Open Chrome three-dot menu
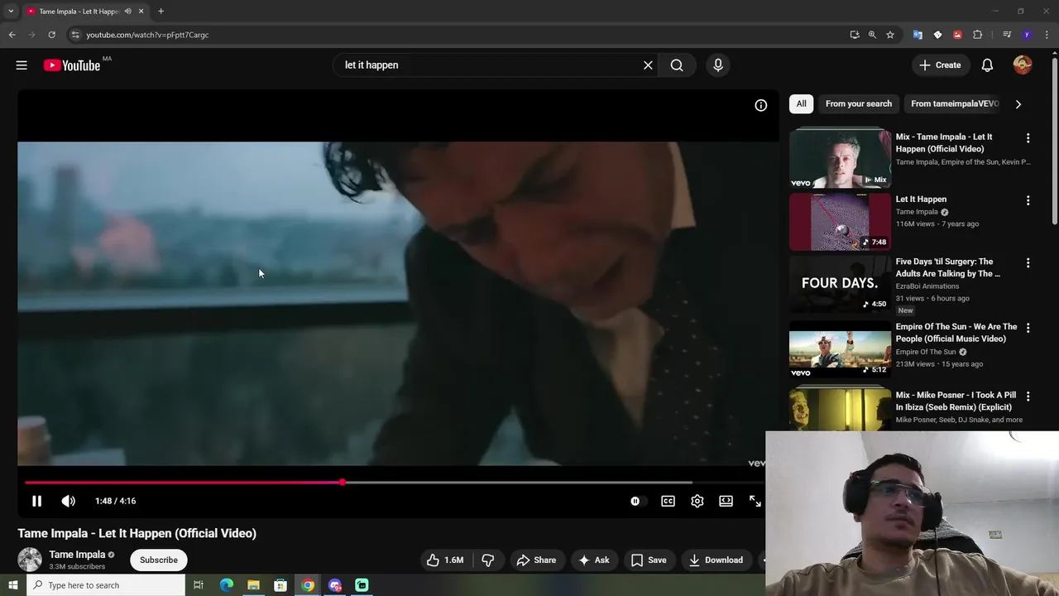The width and height of the screenshot is (1059, 596). 1047,35
